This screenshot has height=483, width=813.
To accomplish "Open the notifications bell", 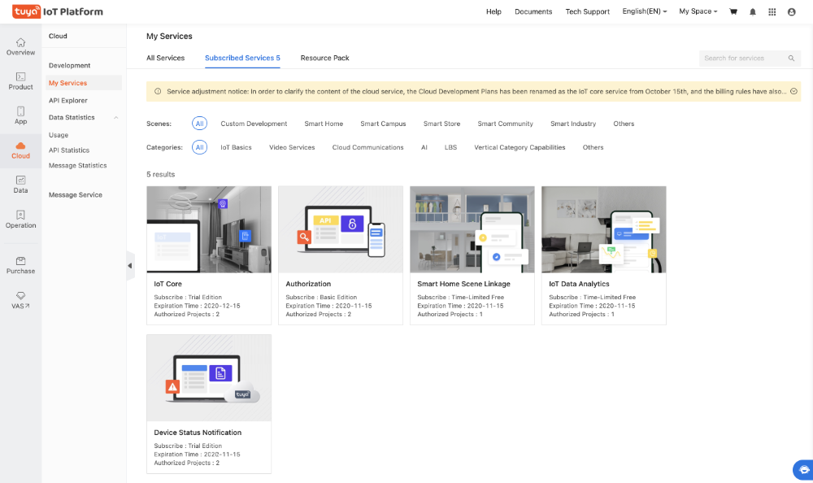I will (x=753, y=12).
